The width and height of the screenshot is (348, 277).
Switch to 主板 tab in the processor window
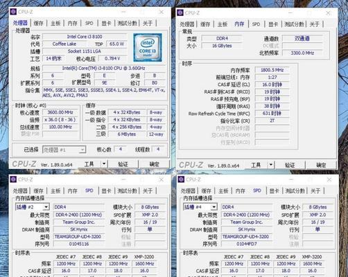click(55, 23)
